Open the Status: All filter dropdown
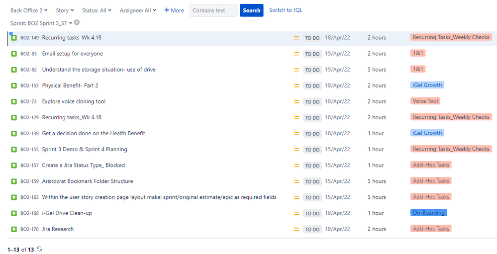Screen dimensions: 497x254 97,10
